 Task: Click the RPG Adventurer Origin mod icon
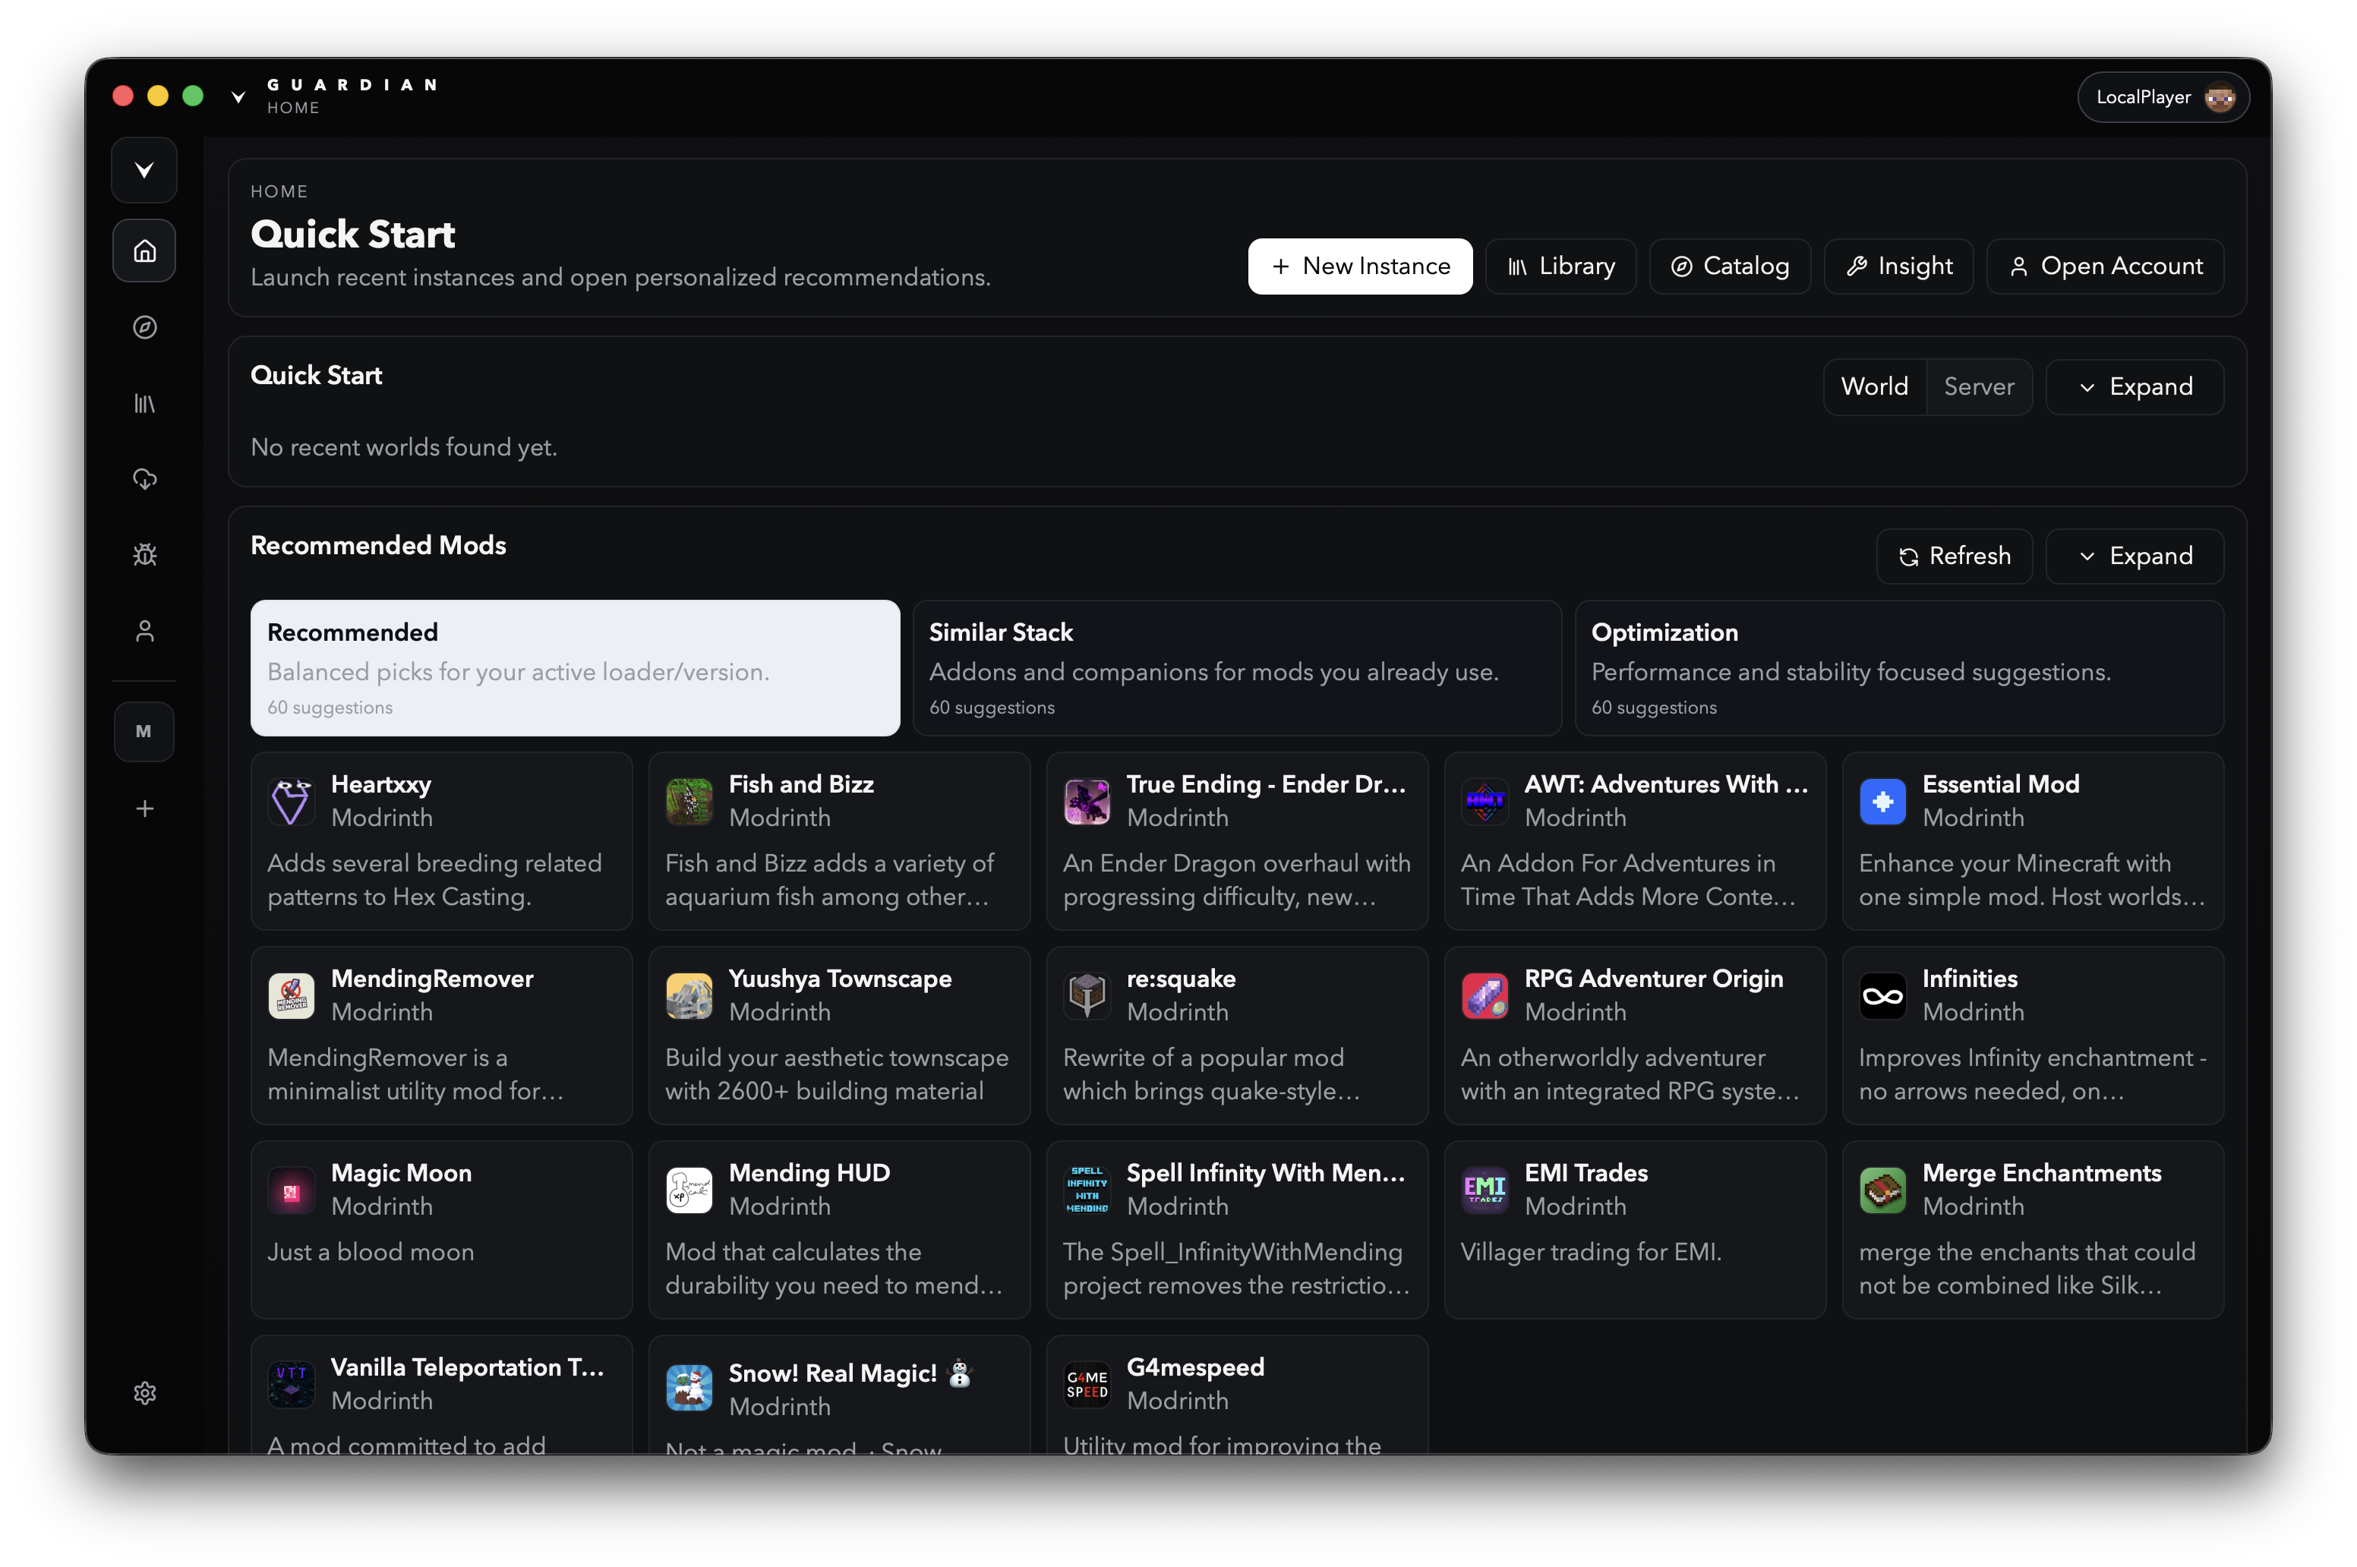click(x=1485, y=996)
